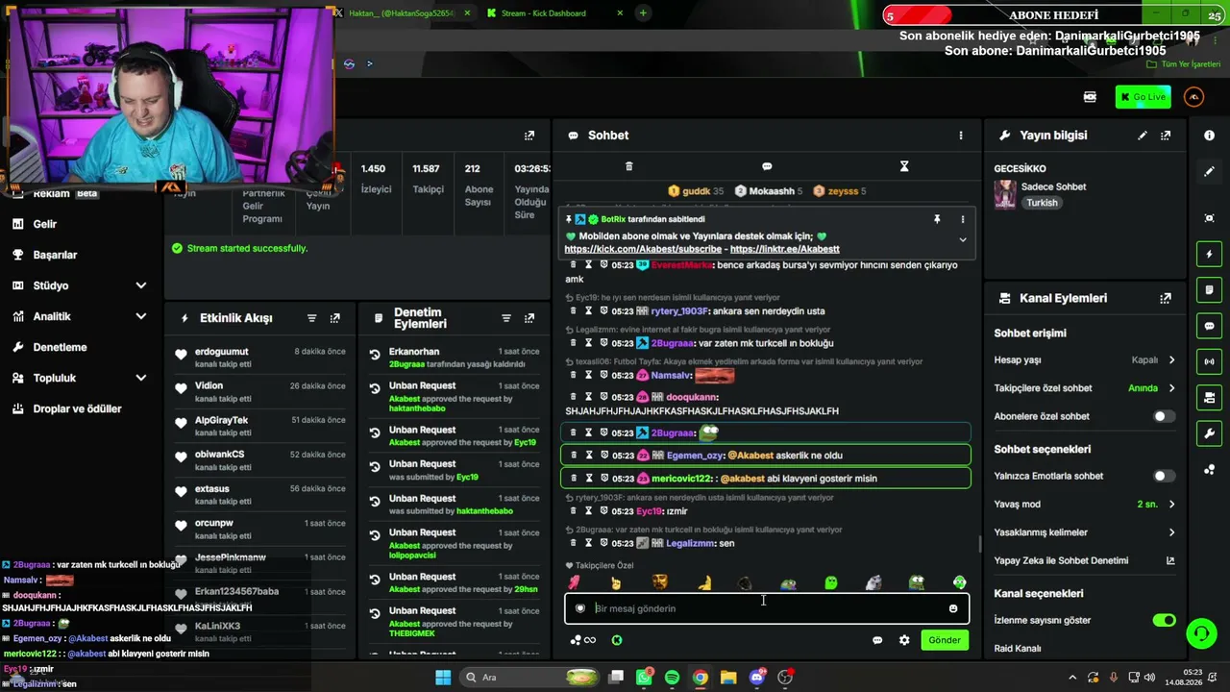Open Spotify from the taskbar

[672, 678]
